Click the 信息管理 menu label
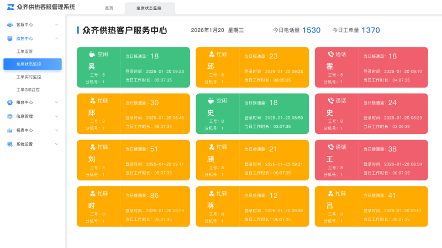This screenshot has width=442, height=248. coord(24,116)
